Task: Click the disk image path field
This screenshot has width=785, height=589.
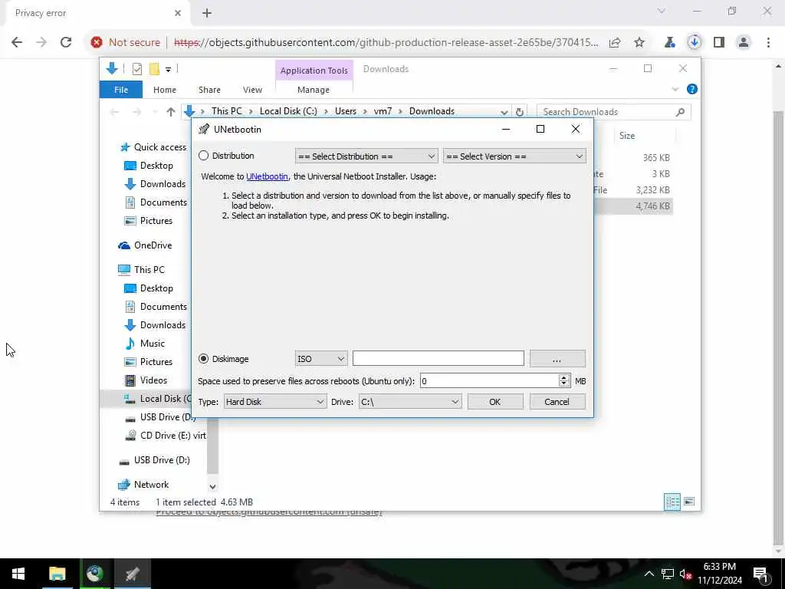Action: pyautogui.click(x=438, y=359)
